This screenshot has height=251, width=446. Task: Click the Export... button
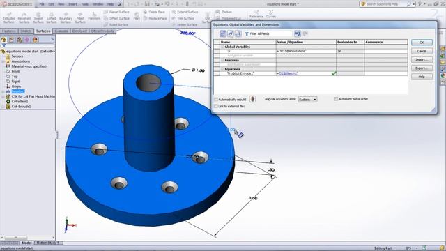(x=422, y=68)
